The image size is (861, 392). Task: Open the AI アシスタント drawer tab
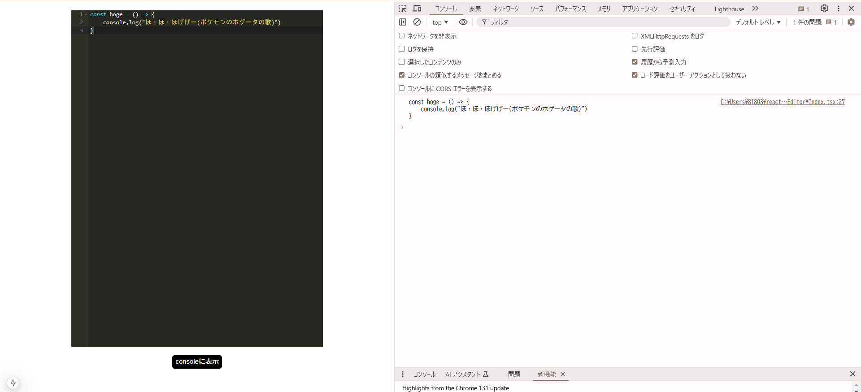(466, 374)
